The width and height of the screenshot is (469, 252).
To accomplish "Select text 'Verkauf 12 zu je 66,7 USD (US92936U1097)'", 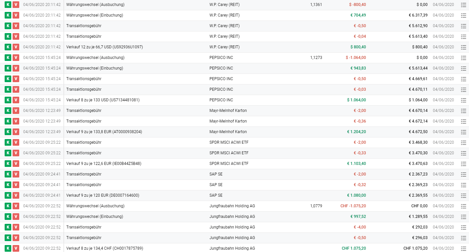I will 104,47.
